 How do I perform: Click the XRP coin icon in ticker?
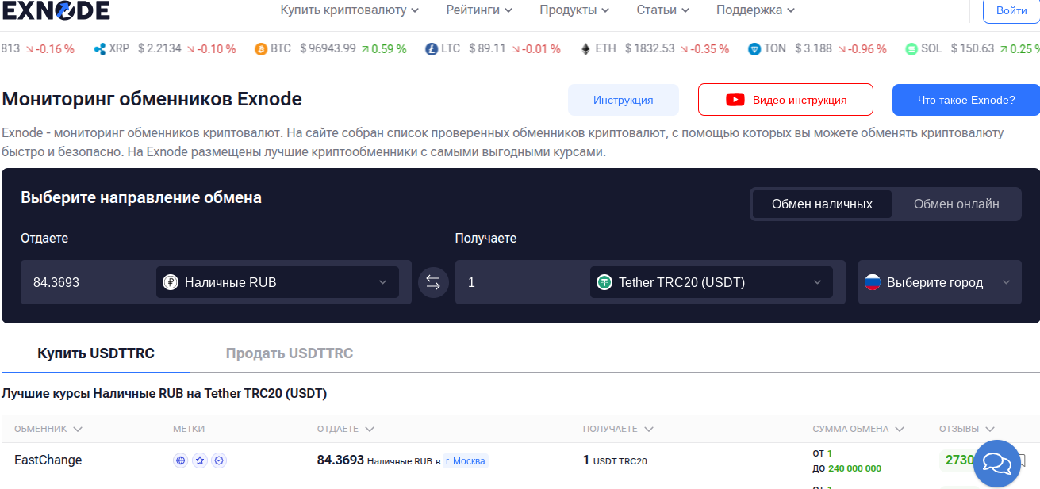coord(99,49)
